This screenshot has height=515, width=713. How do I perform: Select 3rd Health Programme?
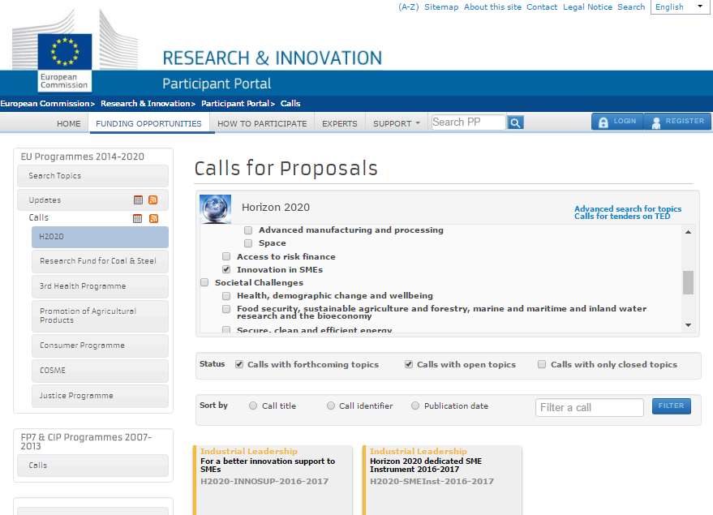(100, 286)
